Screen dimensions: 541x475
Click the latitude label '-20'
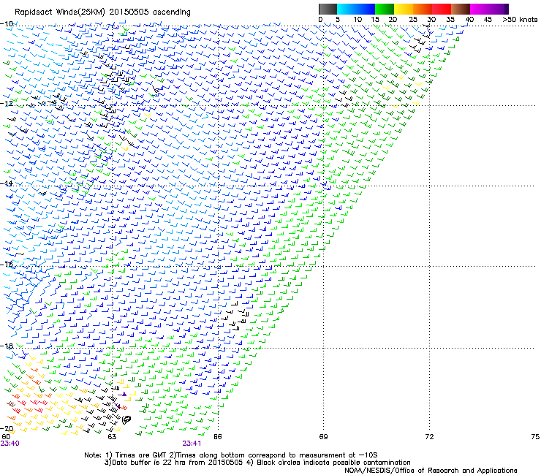[x=7, y=428]
